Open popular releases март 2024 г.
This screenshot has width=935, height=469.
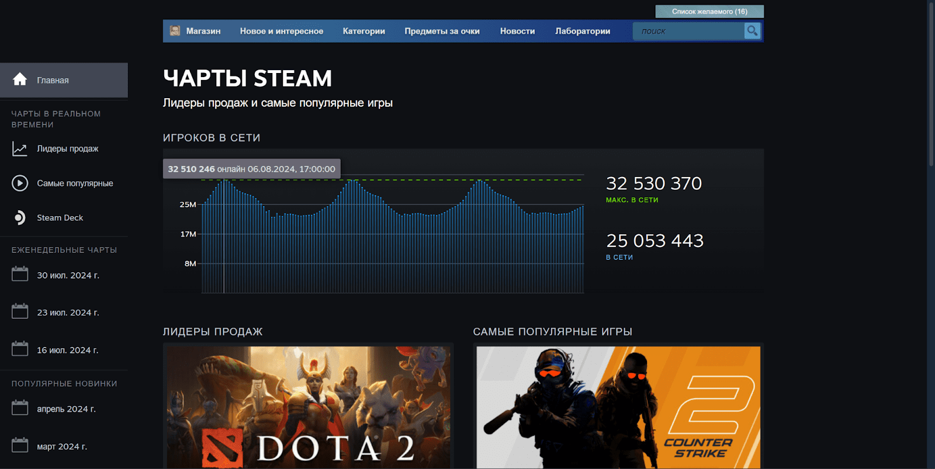(62, 446)
